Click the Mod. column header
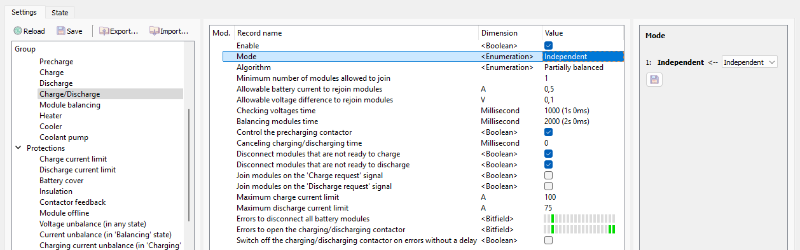The width and height of the screenshot is (800, 250). (221, 33)
